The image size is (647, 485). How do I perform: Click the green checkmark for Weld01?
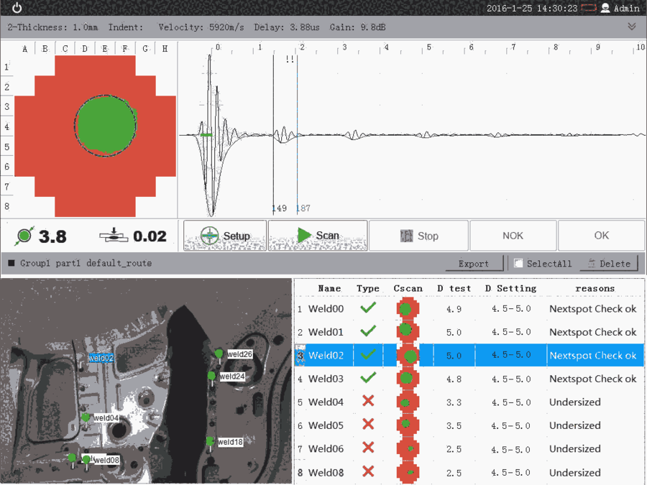[x=368, y=332]
